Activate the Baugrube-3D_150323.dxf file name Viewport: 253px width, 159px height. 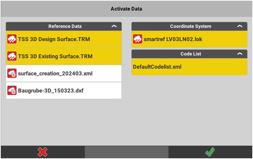point(51,90)
